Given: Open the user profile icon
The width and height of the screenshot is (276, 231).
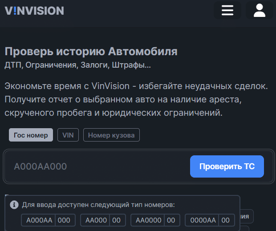Looking at the screenshot, I should pyautogui.click(x=259, y=10).
